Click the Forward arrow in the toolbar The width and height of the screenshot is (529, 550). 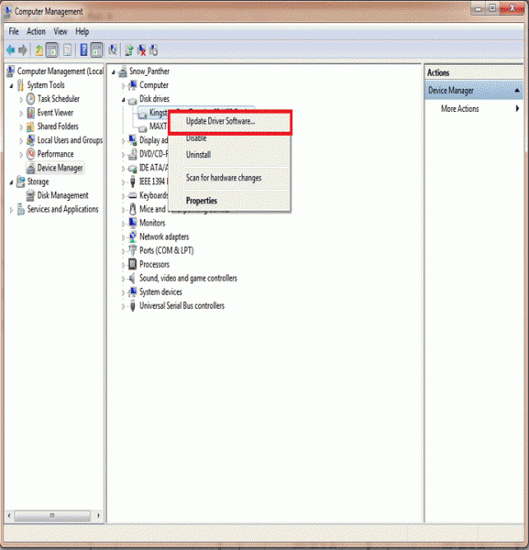tap(23, 50)
